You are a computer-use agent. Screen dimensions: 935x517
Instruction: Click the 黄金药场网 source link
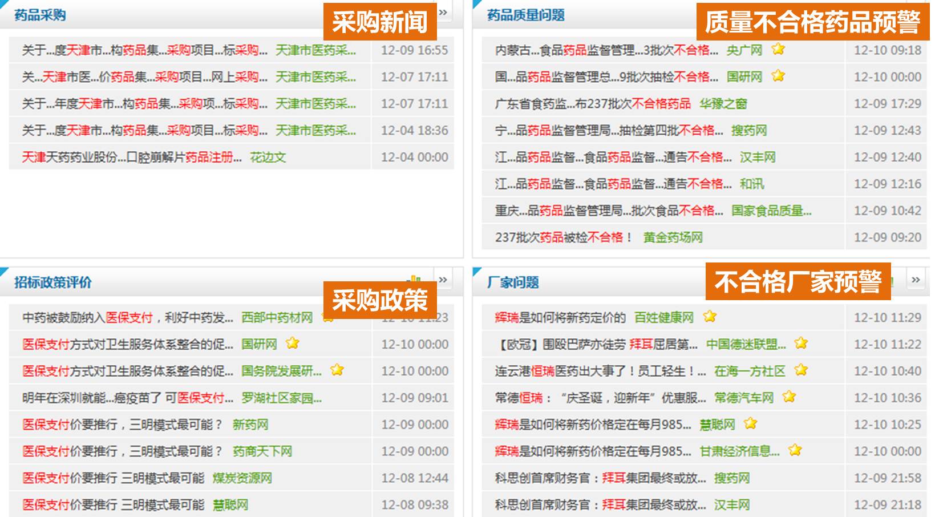click(x=673, y=237)
